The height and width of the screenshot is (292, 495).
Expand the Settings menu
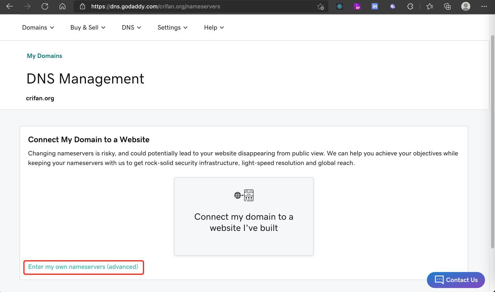point(172,27)
